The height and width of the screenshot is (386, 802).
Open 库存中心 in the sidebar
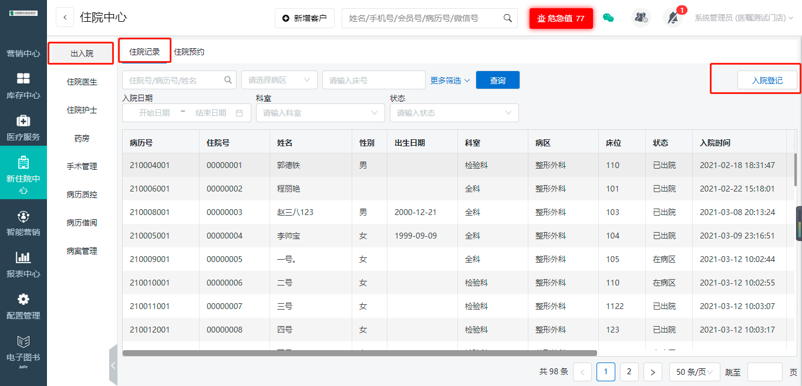point(23,86)
